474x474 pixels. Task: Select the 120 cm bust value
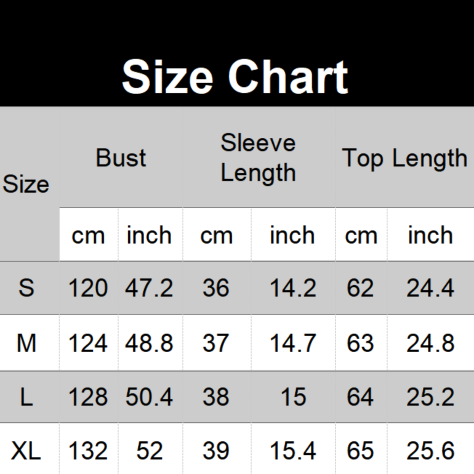tap(88, 289)
